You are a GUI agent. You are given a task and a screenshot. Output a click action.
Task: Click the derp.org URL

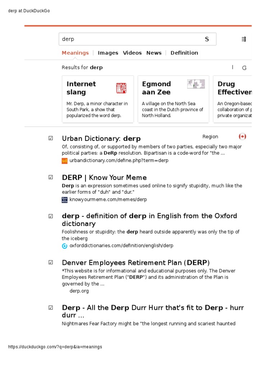(x=79, y=291)
